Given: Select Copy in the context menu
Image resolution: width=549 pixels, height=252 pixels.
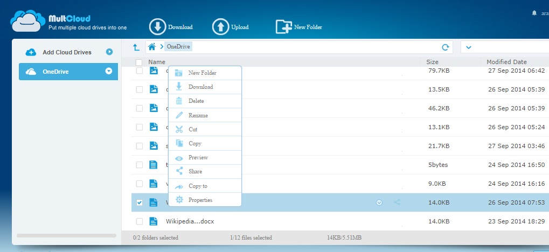Looking at the screenshot, I should (x=205, y=143).
